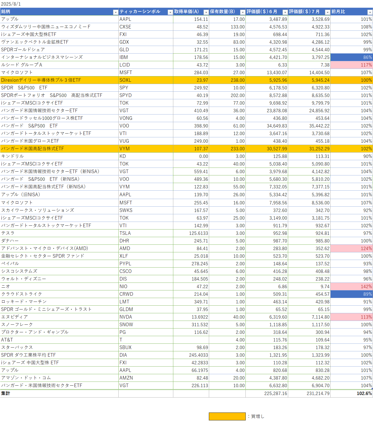
Task: Select the highlighted バンガード米国高配当株式ETF cell
Action: (x=59, y=149)
